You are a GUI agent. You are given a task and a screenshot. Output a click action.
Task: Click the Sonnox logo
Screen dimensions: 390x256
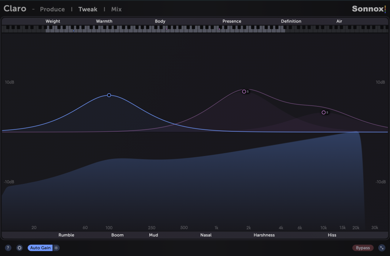[369, 9]
